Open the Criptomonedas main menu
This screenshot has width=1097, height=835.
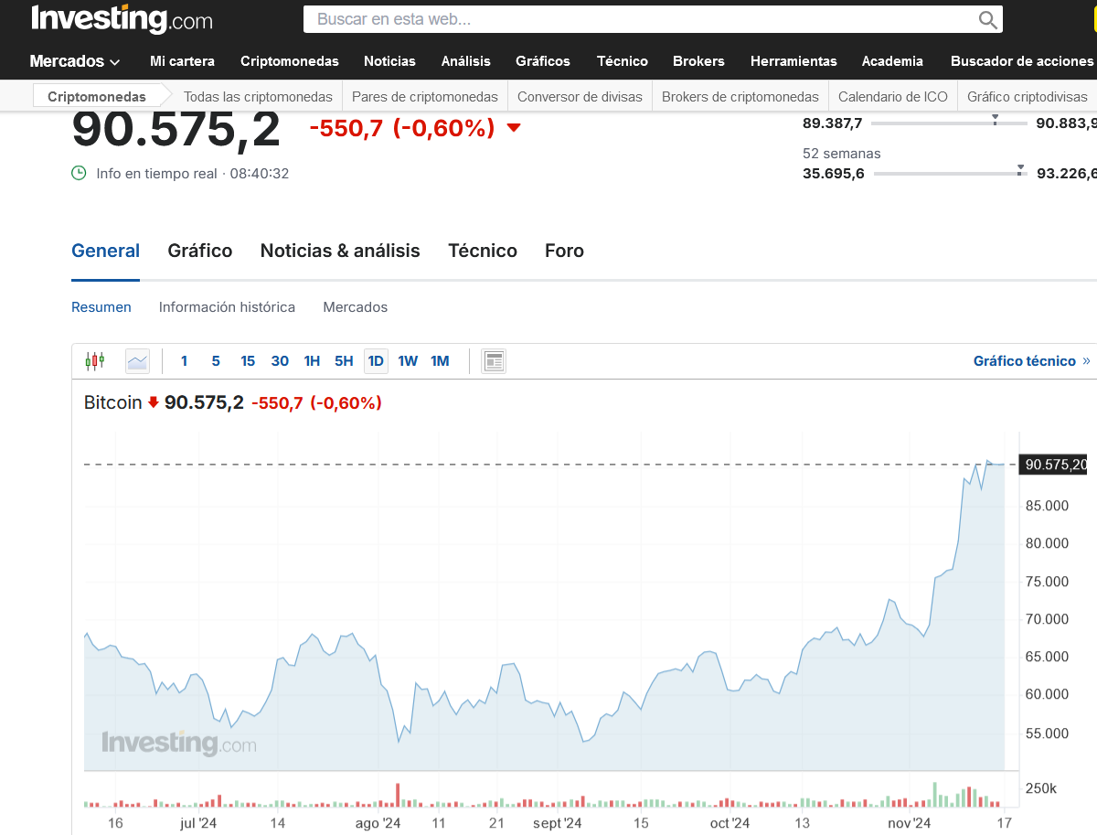(x=290, y=61)
